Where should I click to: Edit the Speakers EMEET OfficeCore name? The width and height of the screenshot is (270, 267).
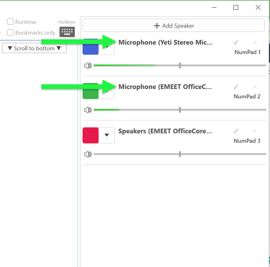click(236, 131)
